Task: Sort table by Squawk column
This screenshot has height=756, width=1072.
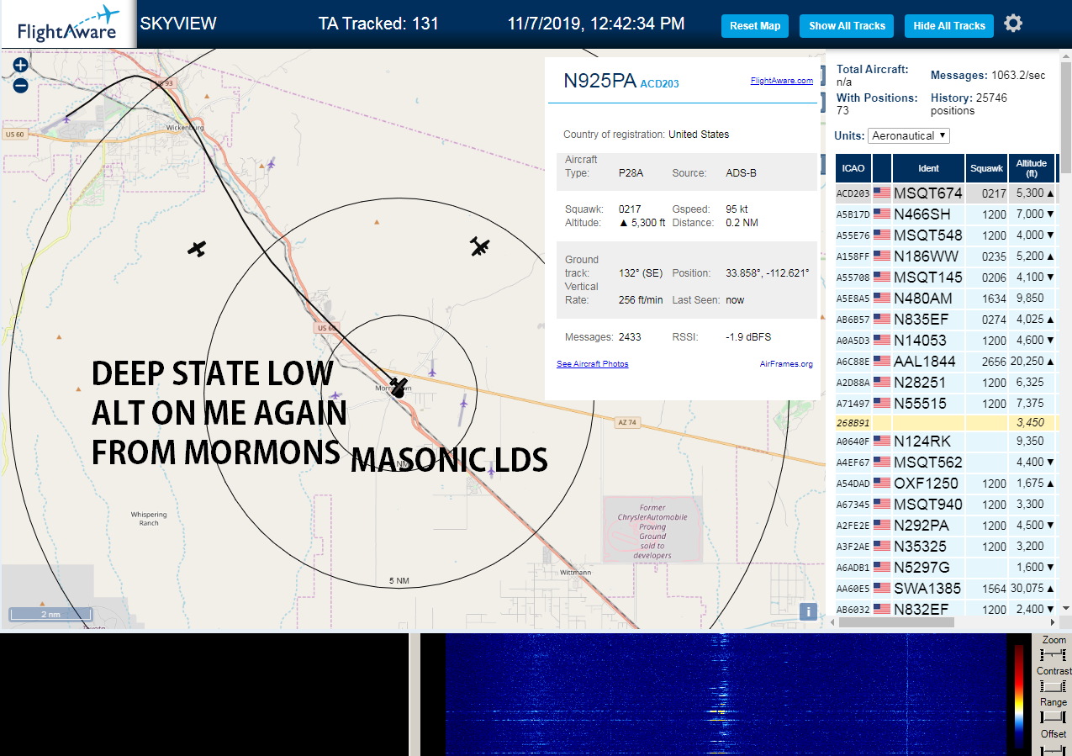Action: pyautogui.click(x=986, y=168)
